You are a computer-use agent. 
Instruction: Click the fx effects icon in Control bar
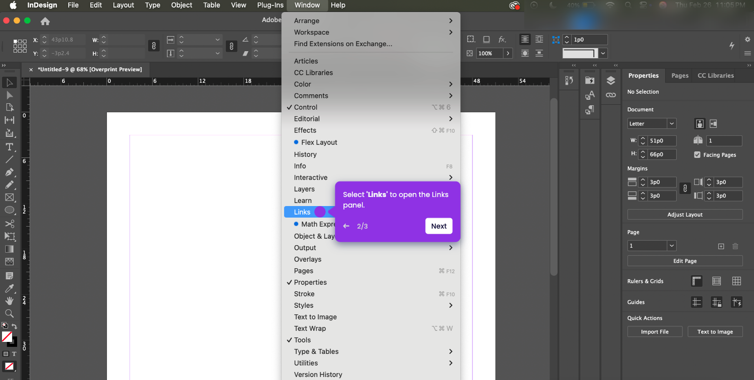(x=502, y=39)
